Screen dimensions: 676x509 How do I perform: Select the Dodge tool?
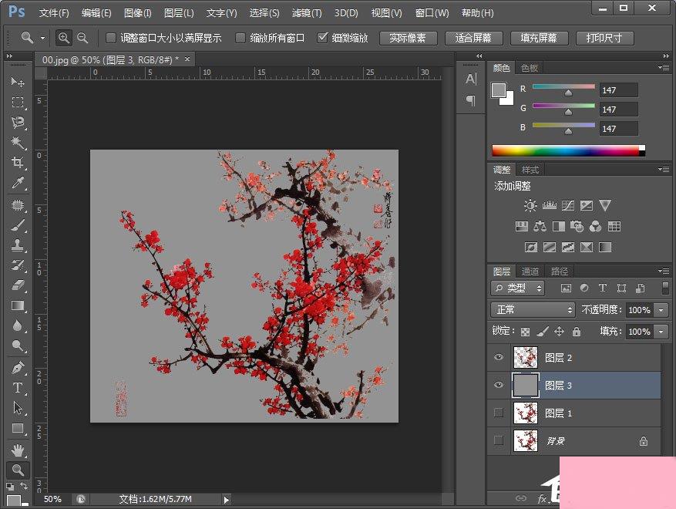point(18,346)
